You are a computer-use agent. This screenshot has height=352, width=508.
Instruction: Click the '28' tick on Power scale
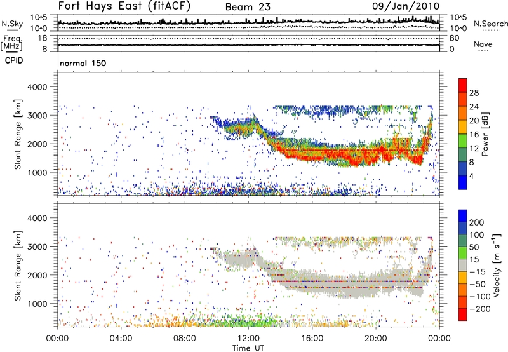474,93
